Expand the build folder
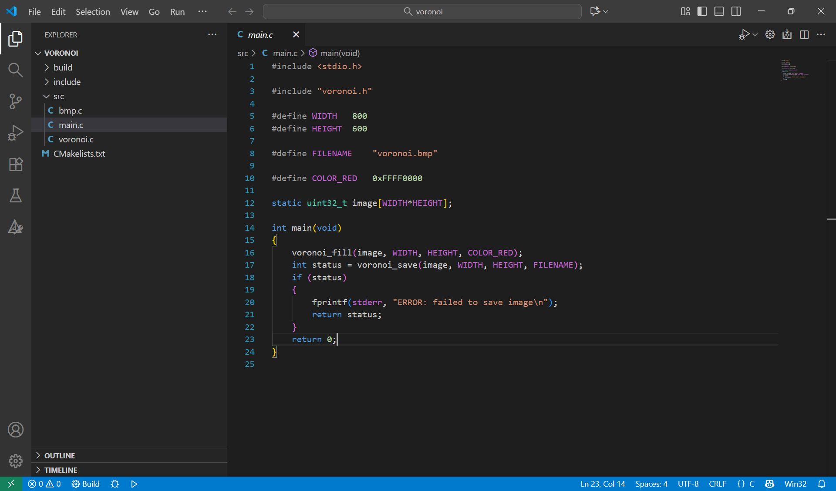The width and height of the screenshot is (836, 491). point(63,67)
